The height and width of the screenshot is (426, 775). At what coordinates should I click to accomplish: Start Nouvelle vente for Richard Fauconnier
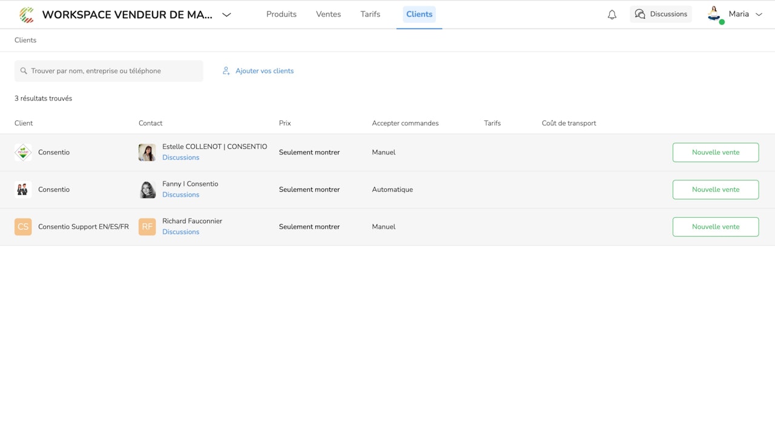pos(716,227)
